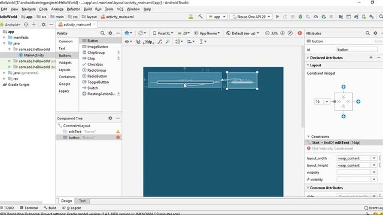The image size is (383, 215).
Task: Open the Refactor menu
Action: click(x=73, y=9)
